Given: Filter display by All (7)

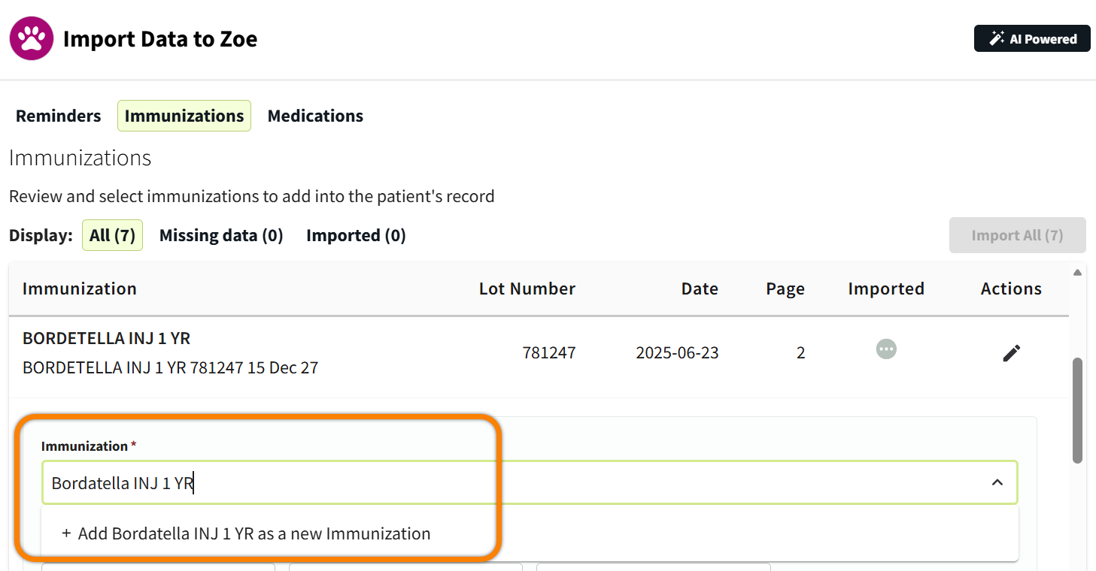Looking at the screenshot, I should click(x=112, y=235).
